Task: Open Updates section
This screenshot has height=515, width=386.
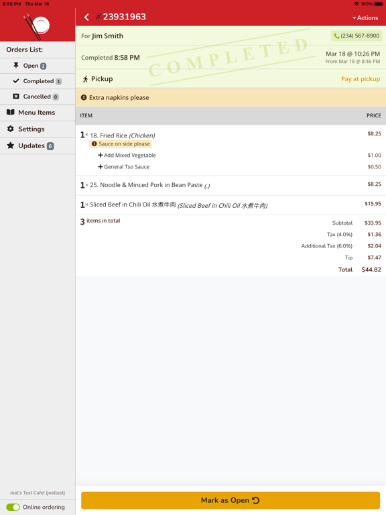Action: pos(38,146)
